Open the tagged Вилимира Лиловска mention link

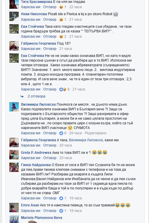[86, 140]
